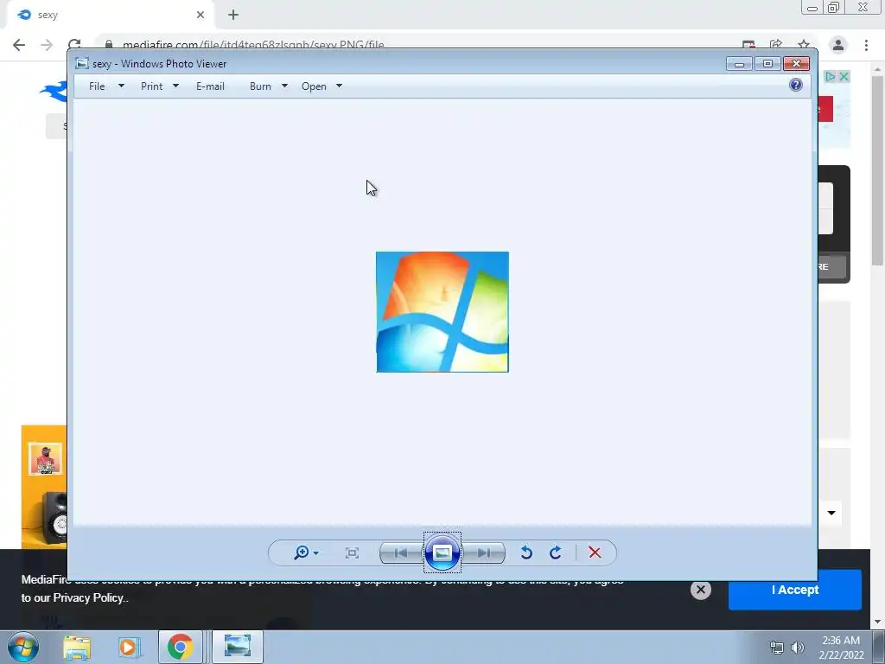Viewport: 885px width, 664px height.
Task: Rotate the picture counterclockwise
Action: (526, 552)
